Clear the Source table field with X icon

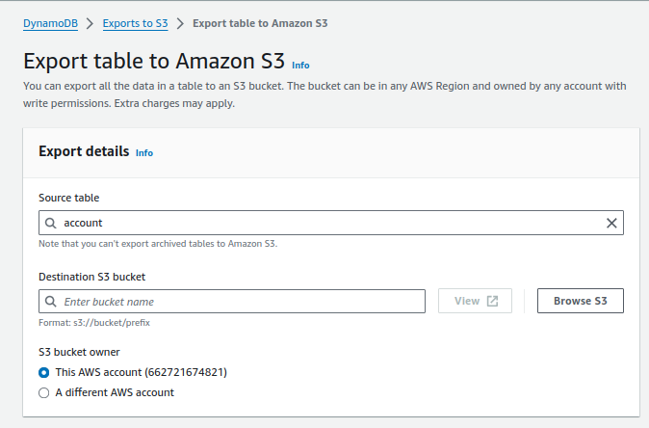[611, 223]
